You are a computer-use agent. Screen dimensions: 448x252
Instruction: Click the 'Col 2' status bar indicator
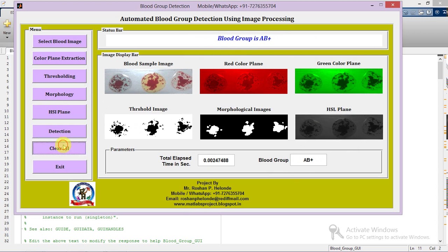pos(435,248)
